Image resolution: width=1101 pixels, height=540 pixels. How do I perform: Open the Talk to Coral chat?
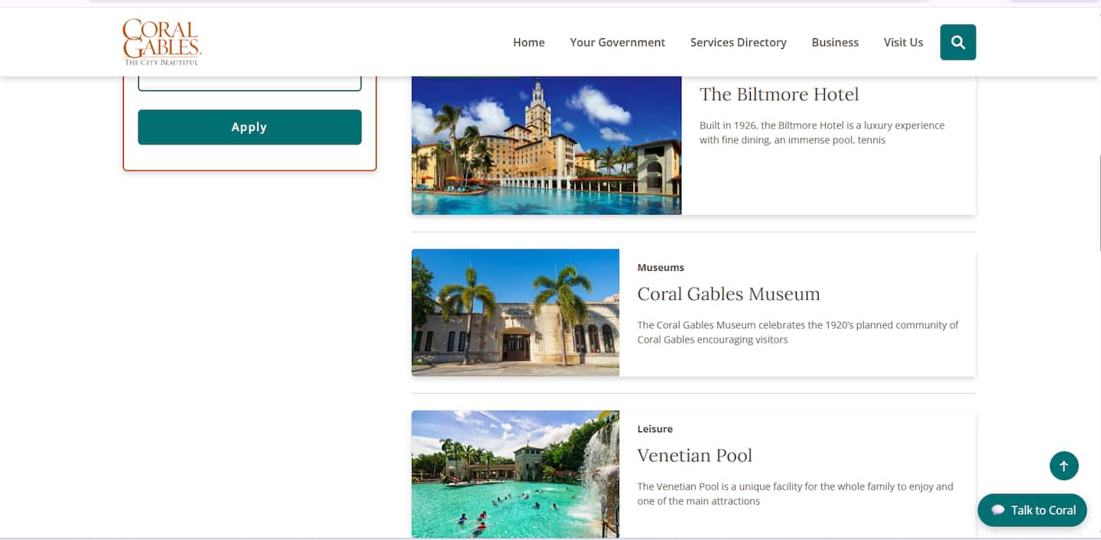(1032, 510)
